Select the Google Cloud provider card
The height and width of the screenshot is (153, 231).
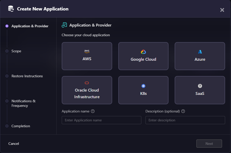tap(143, 56)
